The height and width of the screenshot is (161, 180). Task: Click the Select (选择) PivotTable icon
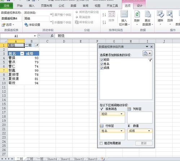170,14
